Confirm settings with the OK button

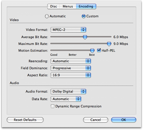[124, 120]
